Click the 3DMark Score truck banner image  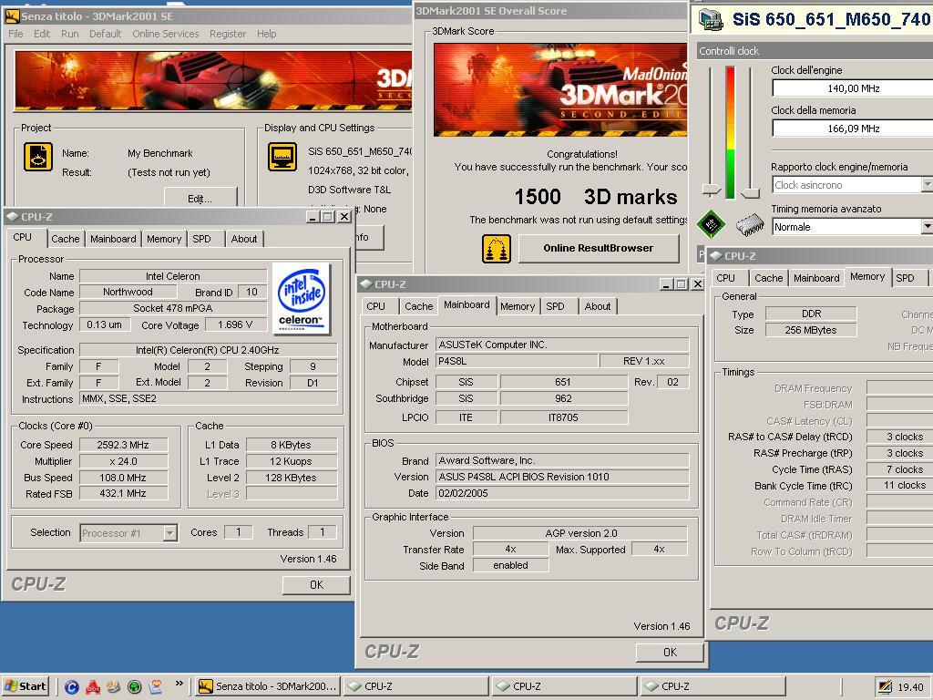[x=560, y=89]
